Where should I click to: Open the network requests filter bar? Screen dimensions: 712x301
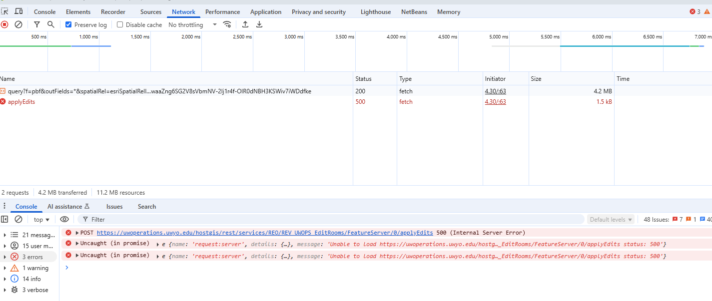tap(37, 24)
